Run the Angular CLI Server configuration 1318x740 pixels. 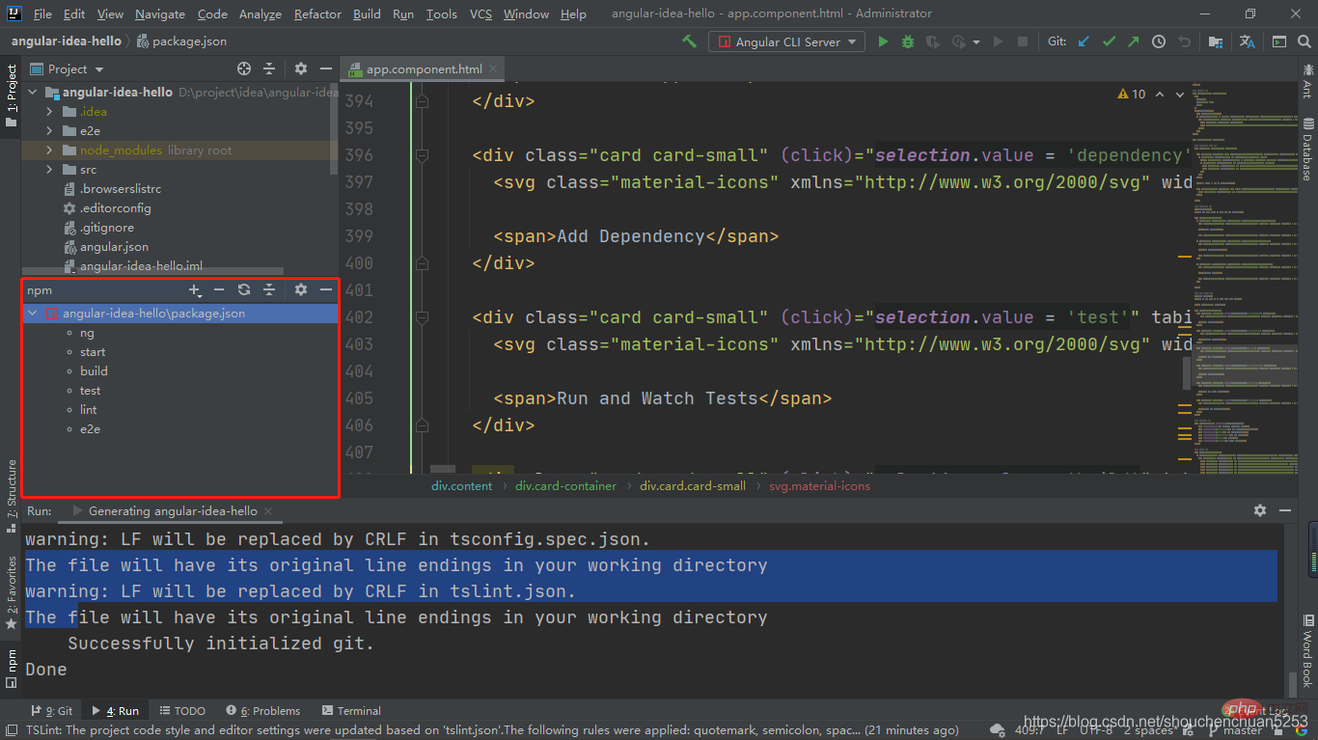[883, 41]
